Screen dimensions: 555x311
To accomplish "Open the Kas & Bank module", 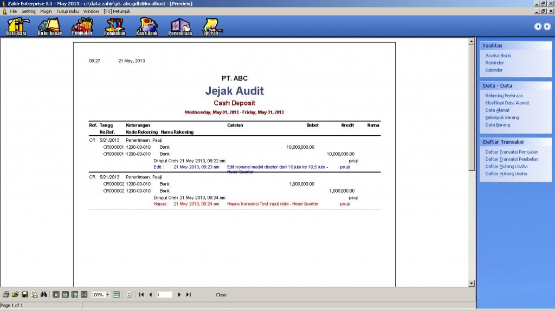I will tap(147, 26).
